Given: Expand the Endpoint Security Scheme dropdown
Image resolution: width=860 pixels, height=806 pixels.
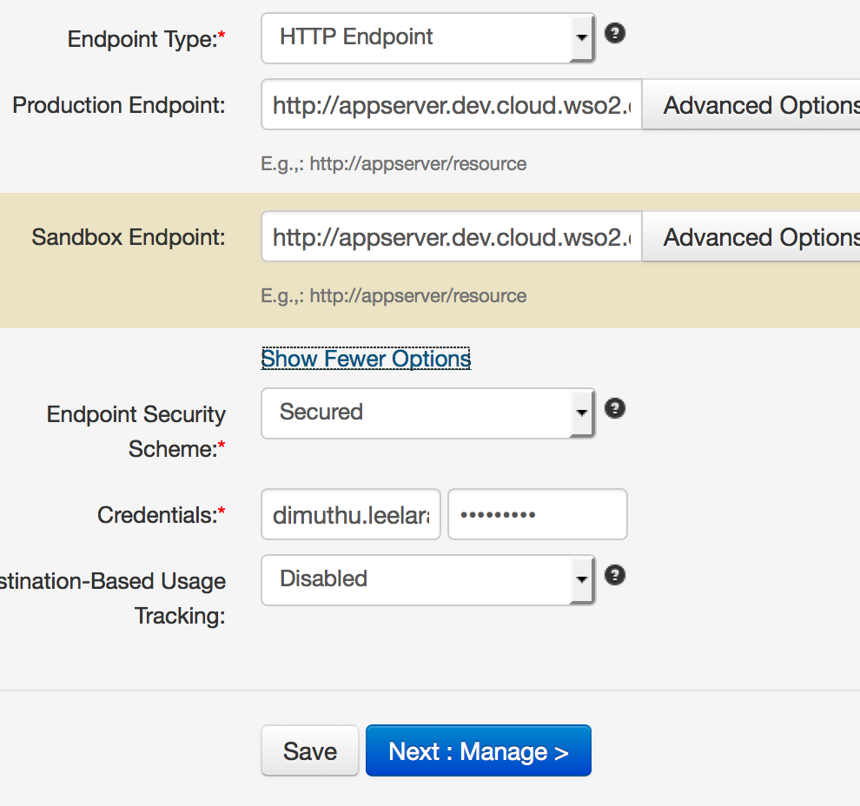Looking at the screenshot, I should pos(427,413).
